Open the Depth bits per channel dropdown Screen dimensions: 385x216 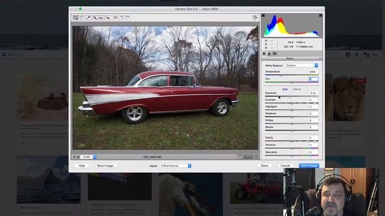click(x=176, y=166)
